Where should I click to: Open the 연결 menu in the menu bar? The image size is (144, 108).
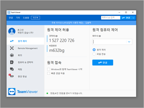[11, 18]
